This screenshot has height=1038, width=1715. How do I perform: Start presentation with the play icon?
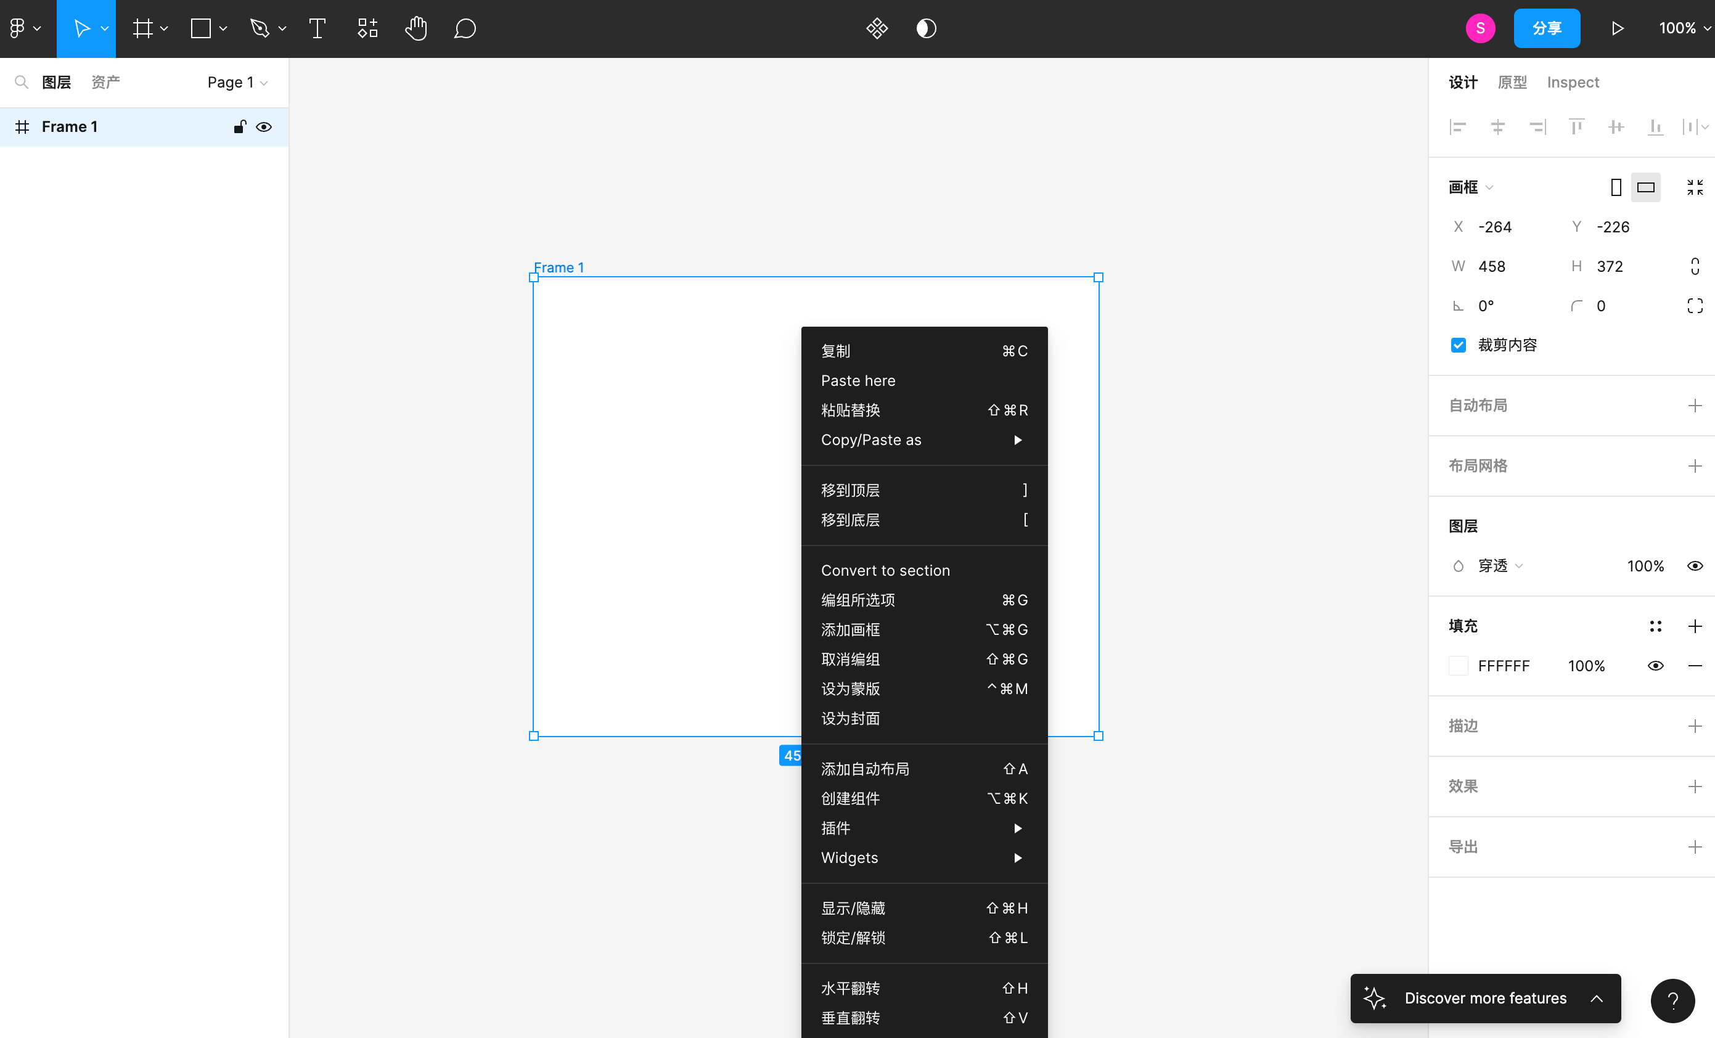(x=1618, y=28)
